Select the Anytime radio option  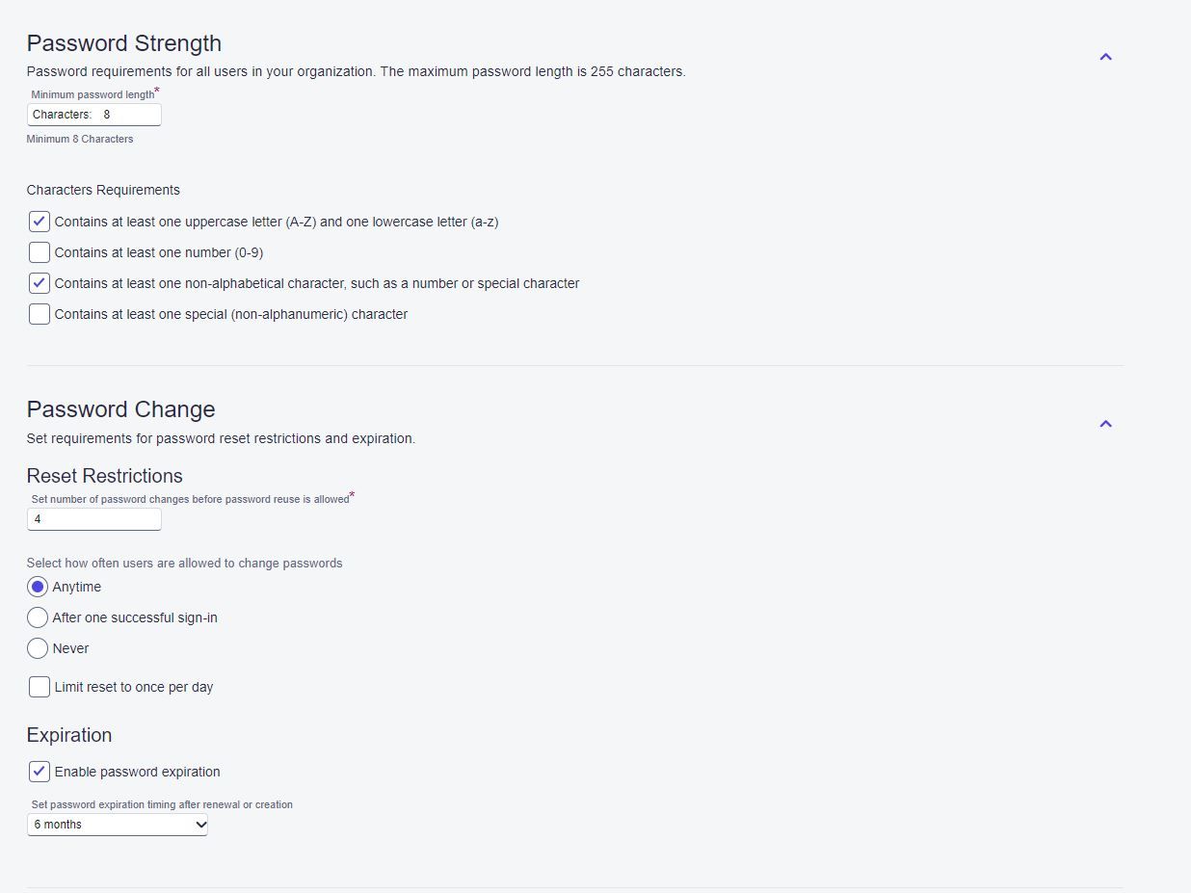[x=38, y=587]
